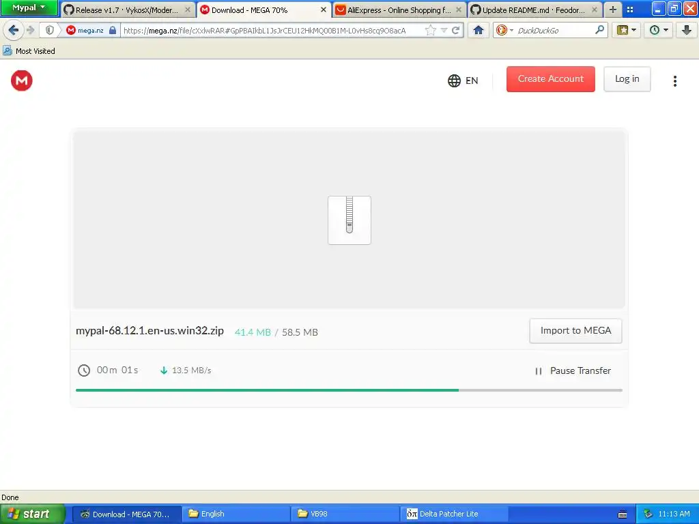Click the 41.4 MB downloaded size text
This screenshot has width=699, height=524.
pos(253,332)
